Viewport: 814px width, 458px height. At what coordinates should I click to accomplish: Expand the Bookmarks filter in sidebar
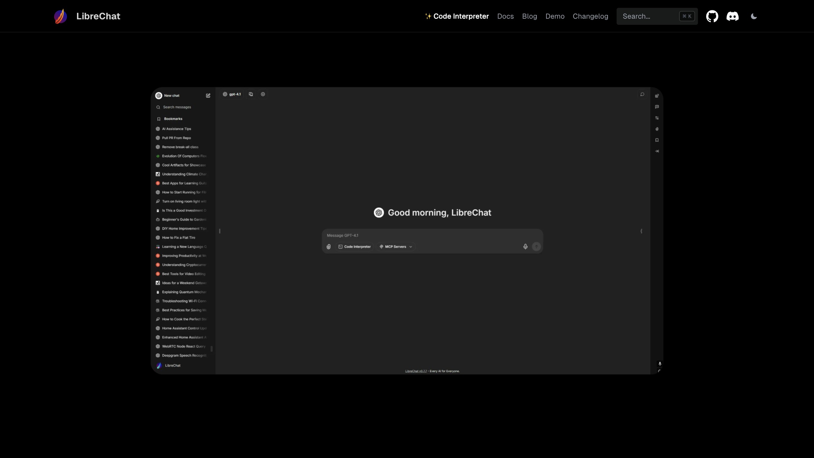click(x=173, y=119)
